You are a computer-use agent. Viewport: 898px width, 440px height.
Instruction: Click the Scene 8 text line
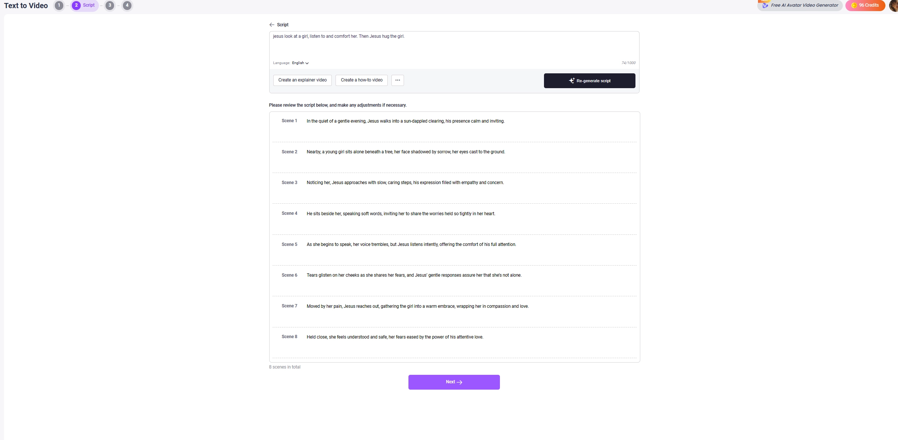[395, 337]
